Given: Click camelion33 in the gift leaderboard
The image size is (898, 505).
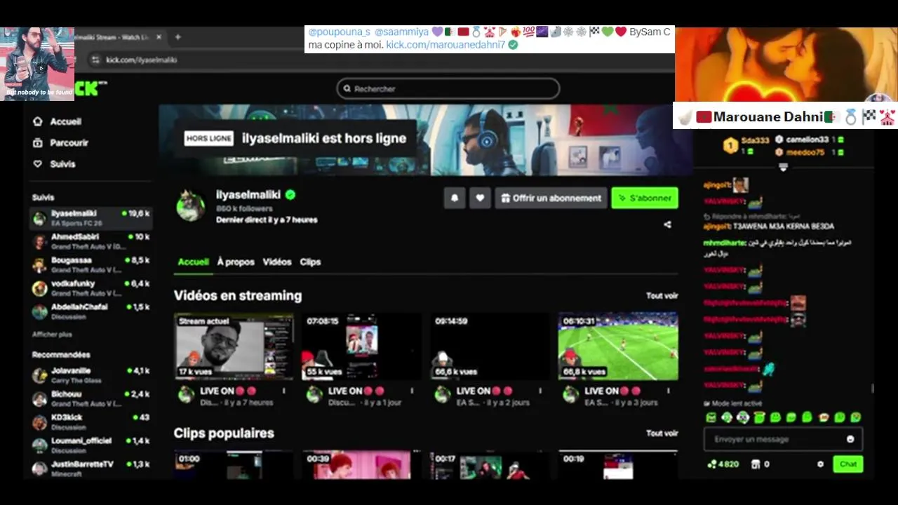Looking at the screenshot, I should tap(807, 140).
